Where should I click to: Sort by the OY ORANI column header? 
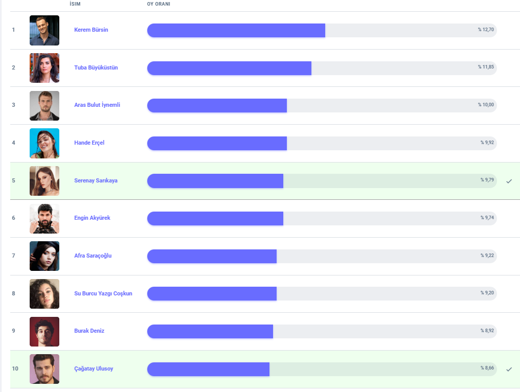(159, 4)
